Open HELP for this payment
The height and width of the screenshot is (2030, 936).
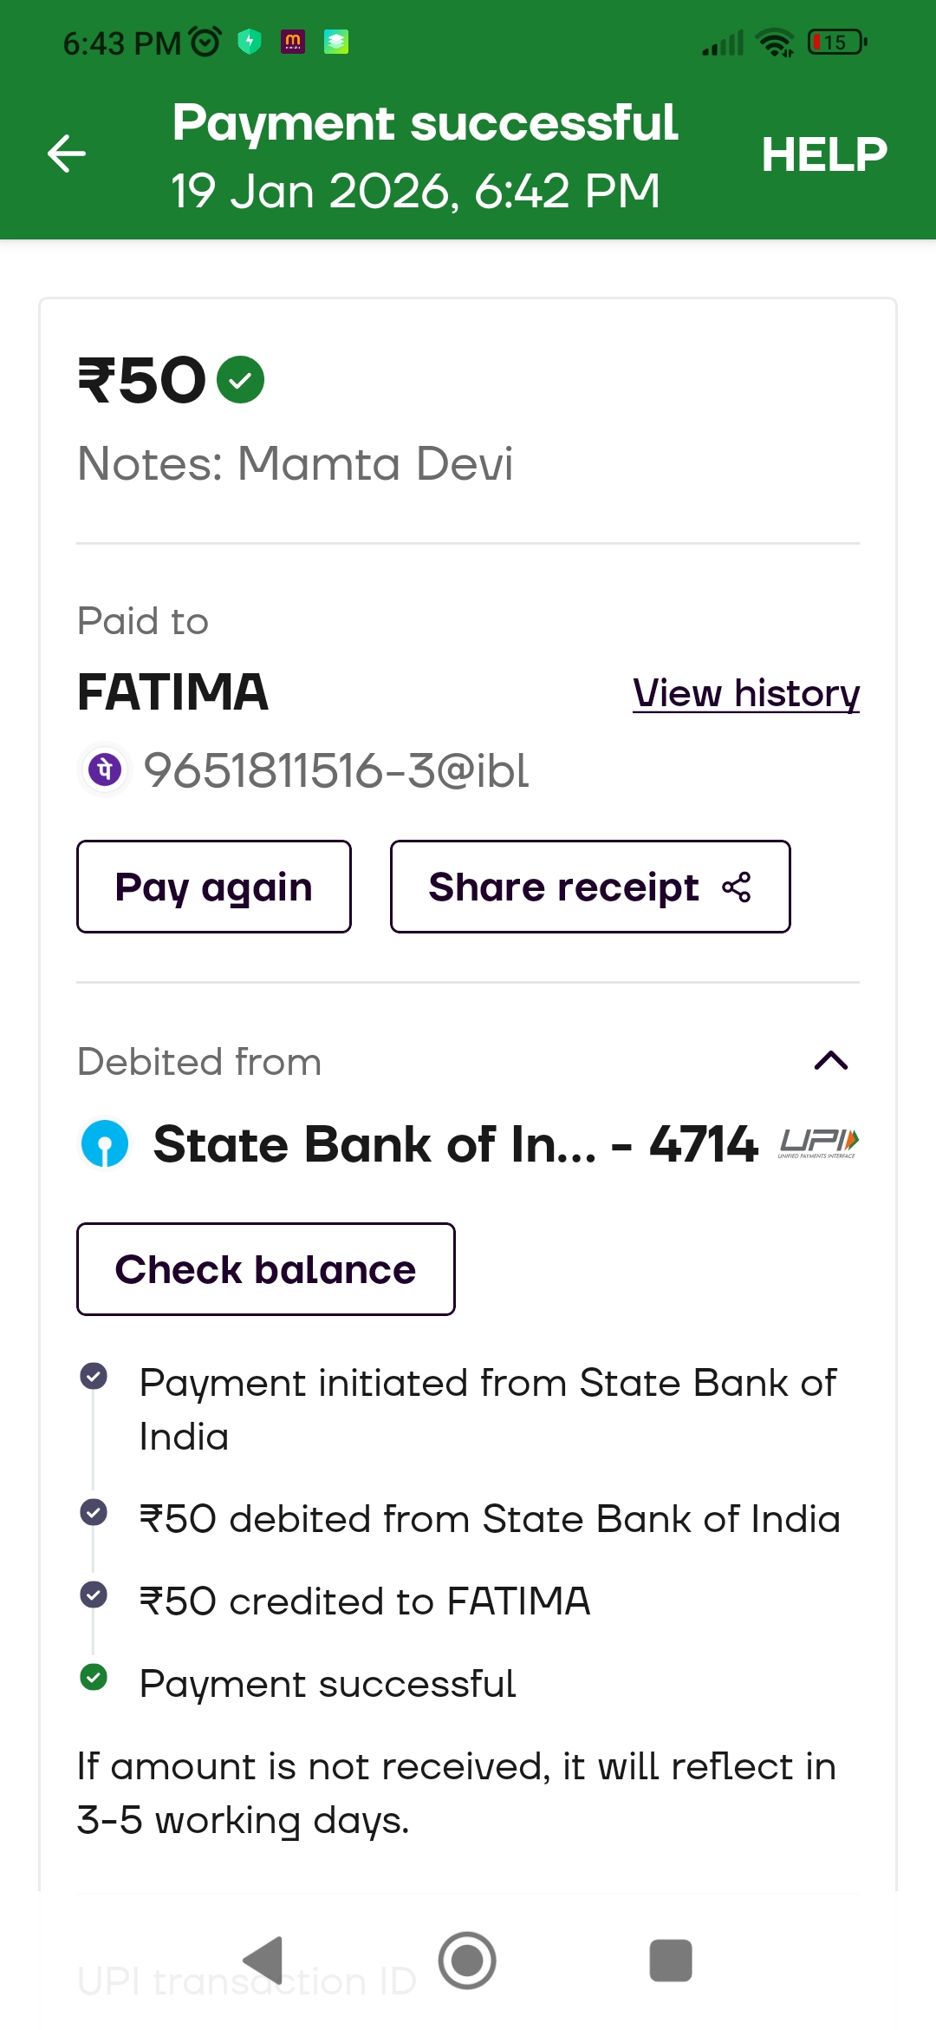823,154
